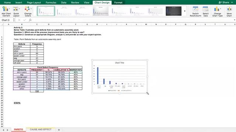Select column M header
This screenshot has width=236, height=132.
pyautogui.click(x=146, y=24)
